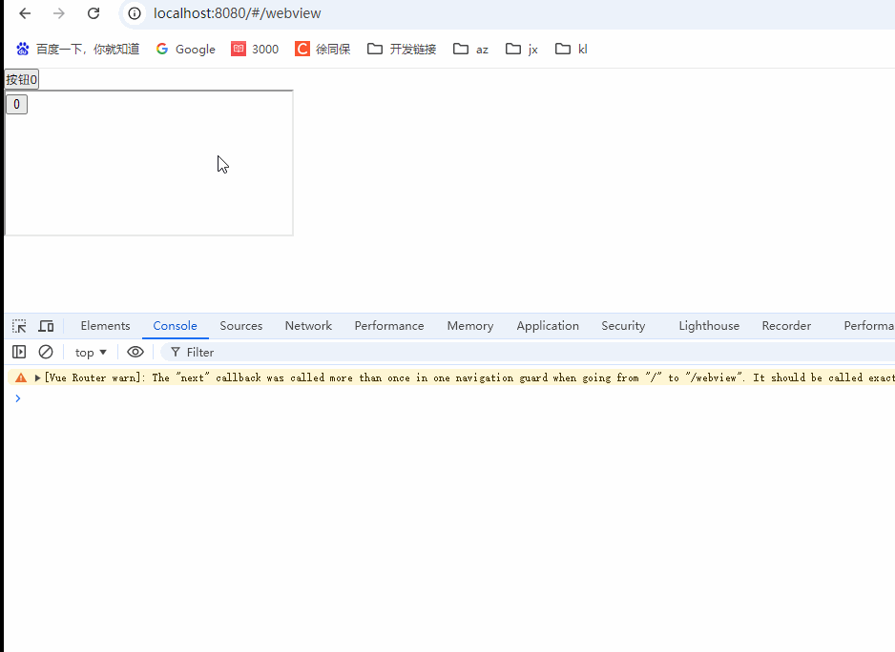Open the 开发链接 bookmarks folder
This screenshot has width=895, height=652.
coord(403,49)
